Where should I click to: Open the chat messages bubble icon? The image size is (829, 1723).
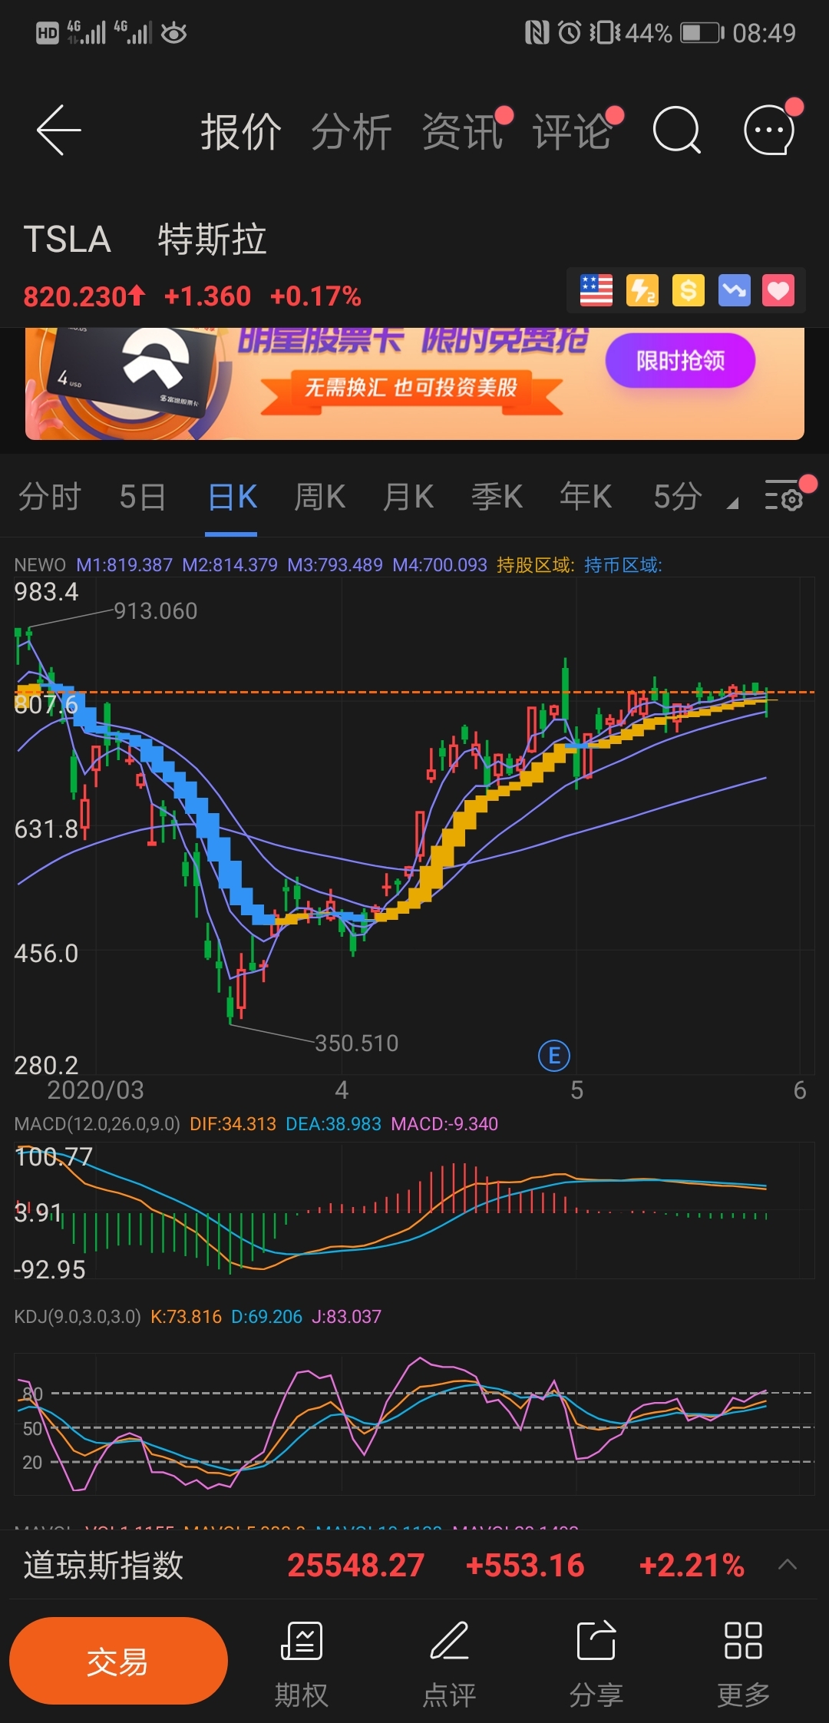[769, 130]
